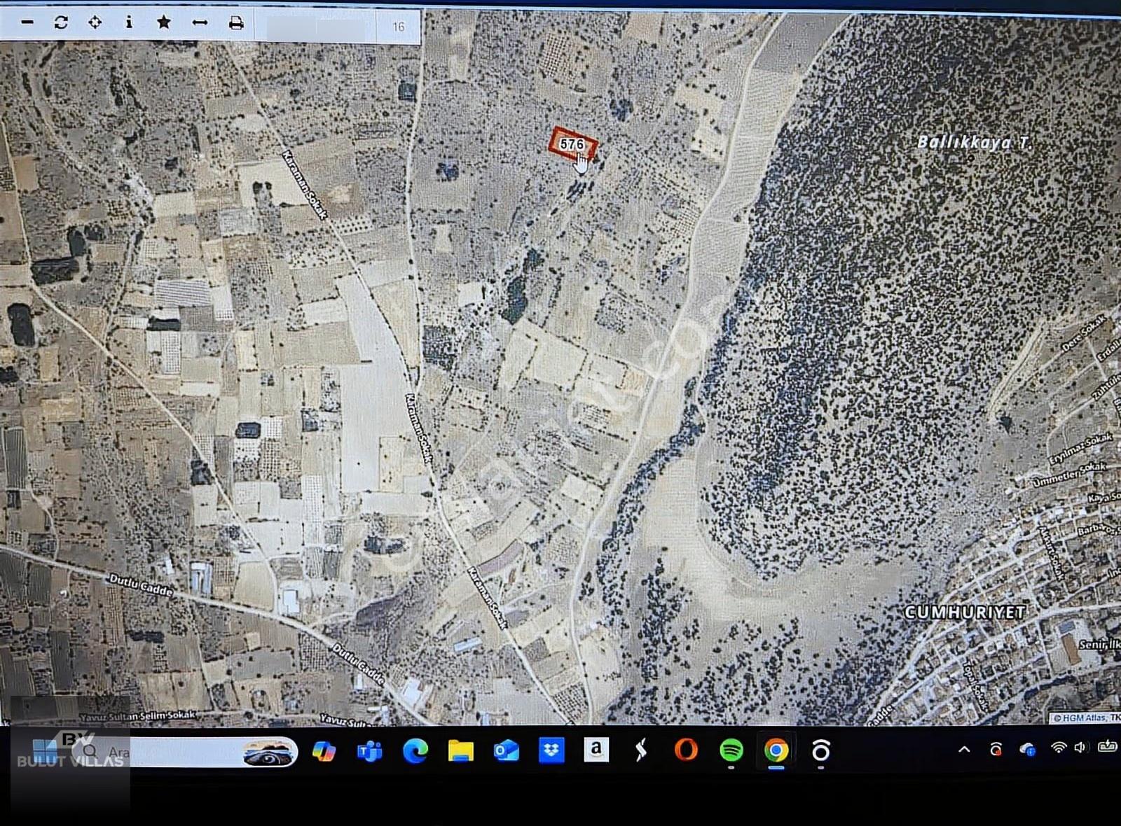The image size is (1121, 826).
Task: Open Outlook from the taskbar
Action: tap(506, 751)
